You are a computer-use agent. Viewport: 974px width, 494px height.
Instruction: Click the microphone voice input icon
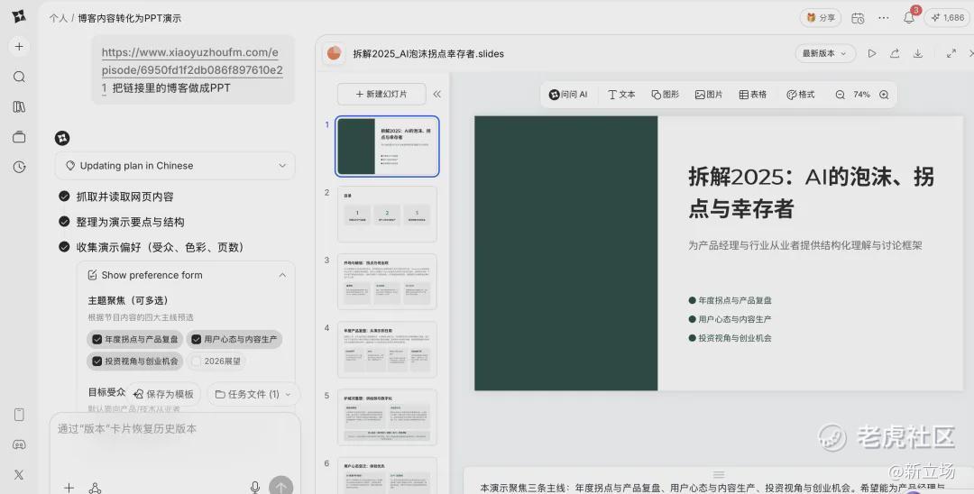255,487
